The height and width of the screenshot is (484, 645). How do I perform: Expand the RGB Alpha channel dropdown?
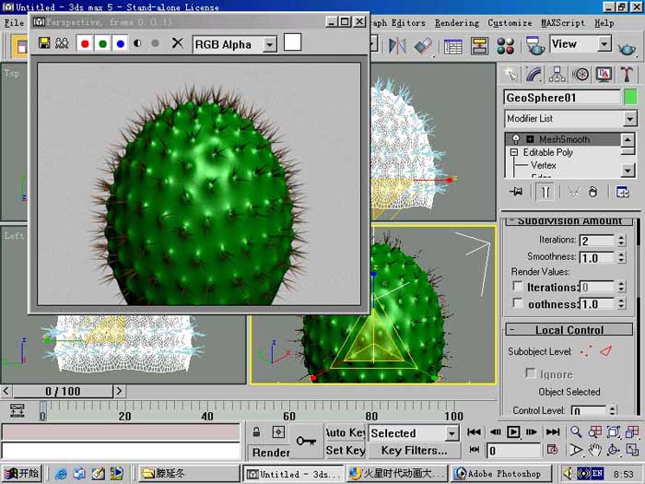[269, 44]
